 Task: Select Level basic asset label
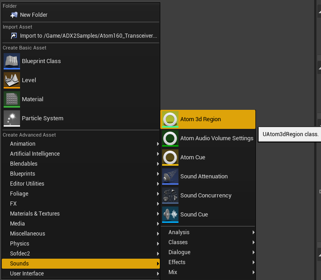click(29, 80)
